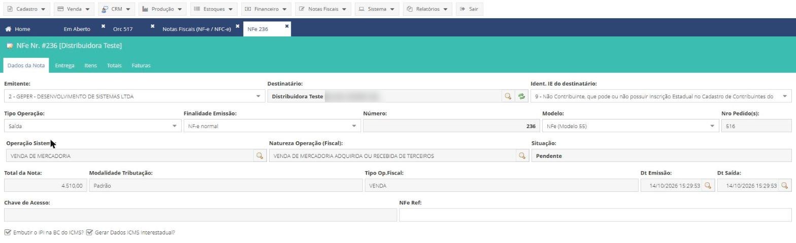Viewport: 796px width, 243px height.
Task: Close the Notas Fiscais (NF-e / NFC-e) tab
Action: [237, 26]
